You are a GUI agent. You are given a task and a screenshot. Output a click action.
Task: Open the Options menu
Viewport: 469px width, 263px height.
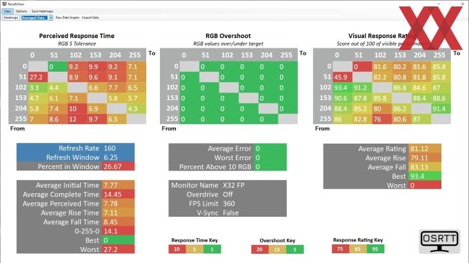point(21,11)
